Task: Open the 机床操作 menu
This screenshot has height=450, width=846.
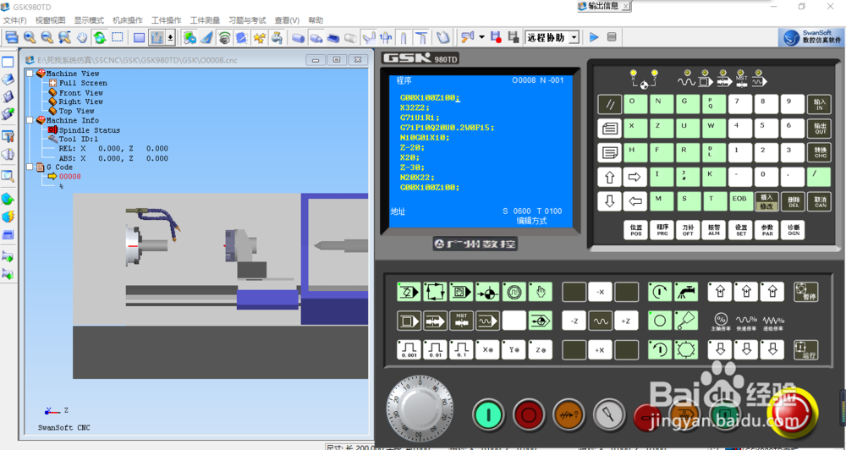Action: pyautogui.click(x=128, y=20)
